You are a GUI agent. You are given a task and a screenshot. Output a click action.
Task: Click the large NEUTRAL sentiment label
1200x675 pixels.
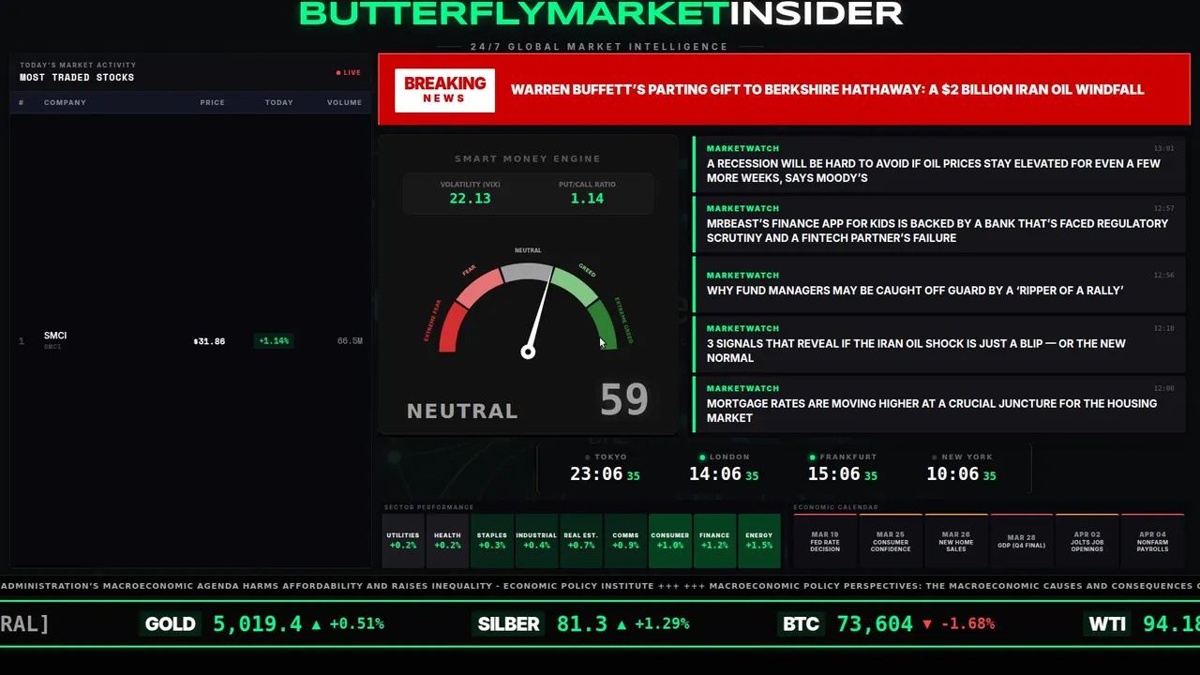point(462,411)
